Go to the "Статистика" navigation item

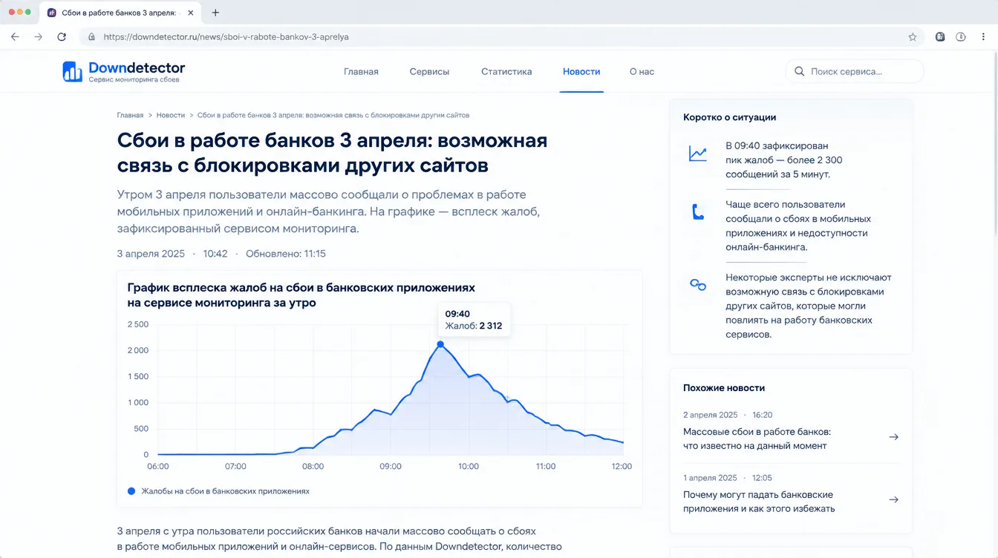pyautogui.click(x=506, y=72)
